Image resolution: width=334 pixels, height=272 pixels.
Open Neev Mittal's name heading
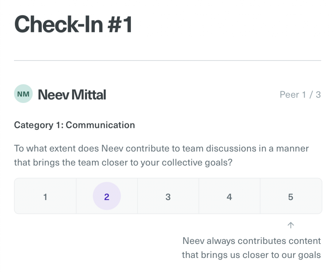72,95
